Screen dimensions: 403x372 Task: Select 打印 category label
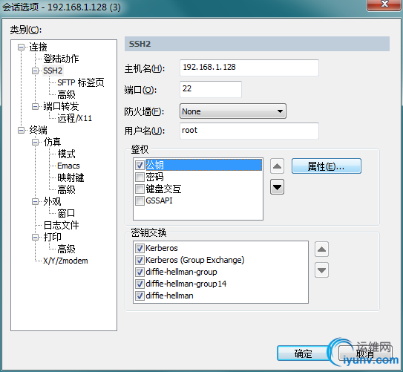click(x=52, y=237)
